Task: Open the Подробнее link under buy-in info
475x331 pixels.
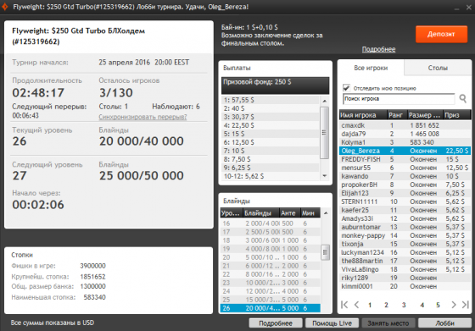Action: (x=378, y=49)
